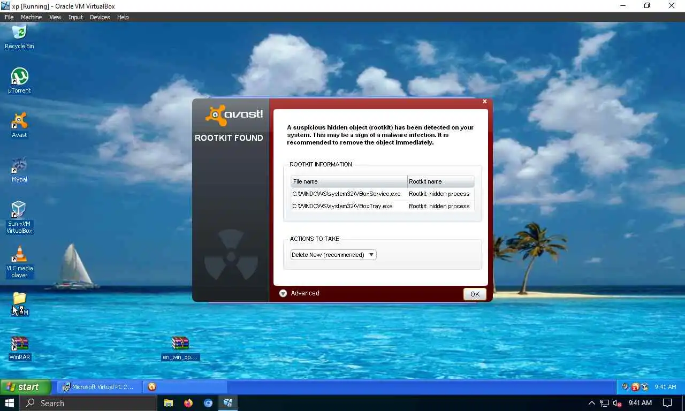Select the Avast desktop shortcut
Image resolution: width=685 pixels, height=411 pixels.
(19, 125)
